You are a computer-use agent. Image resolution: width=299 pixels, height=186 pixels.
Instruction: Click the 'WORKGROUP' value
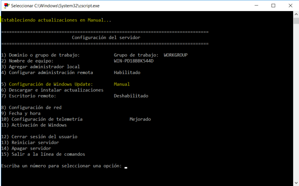(176, 55)
